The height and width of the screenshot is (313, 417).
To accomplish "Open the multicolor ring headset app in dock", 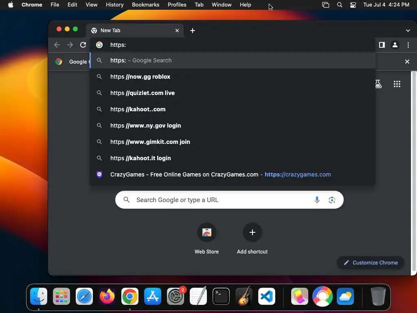I will click(x=323, y=296).
